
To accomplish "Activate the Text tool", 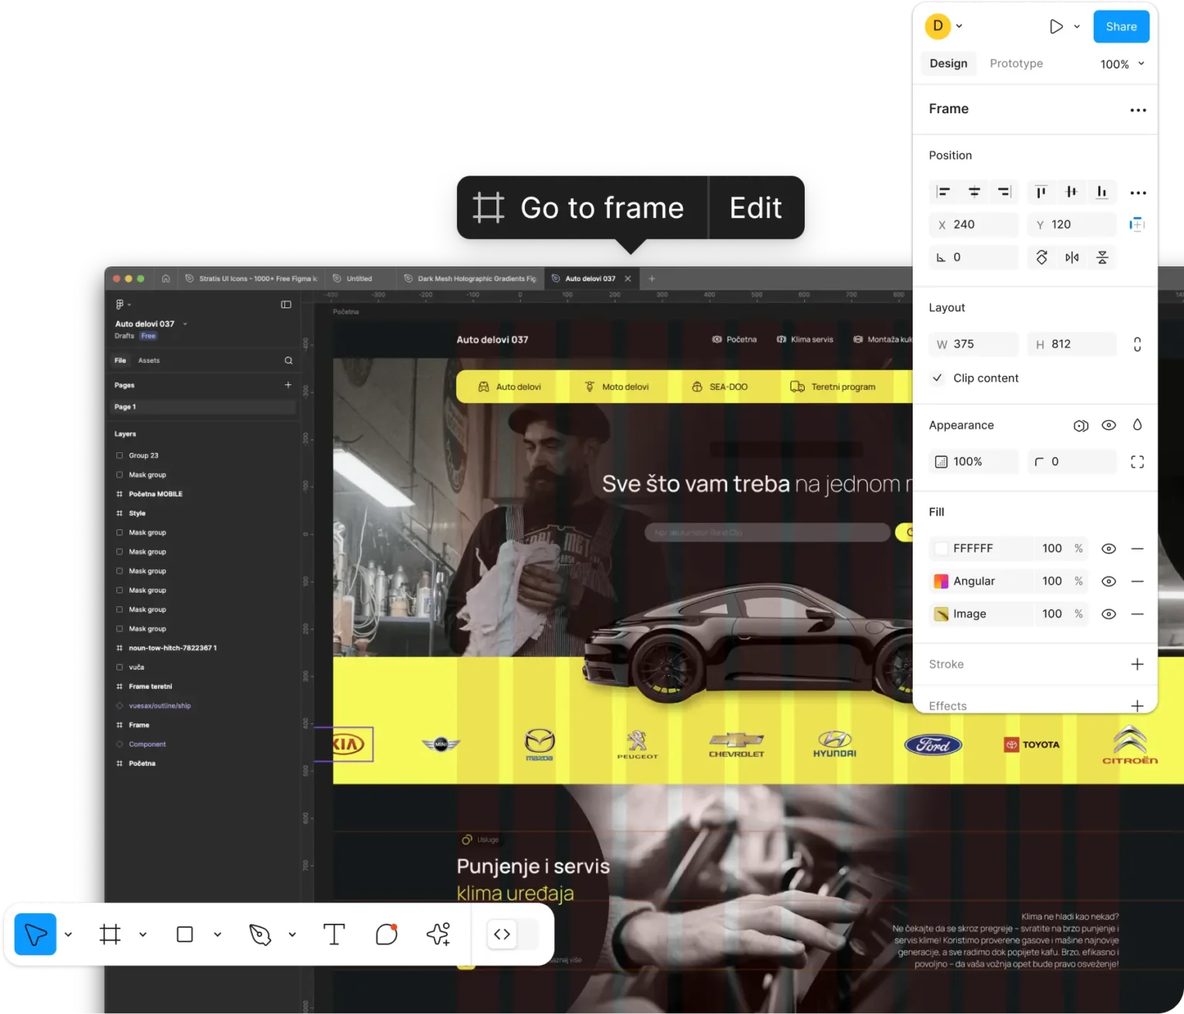I will (x=334, y=935).
